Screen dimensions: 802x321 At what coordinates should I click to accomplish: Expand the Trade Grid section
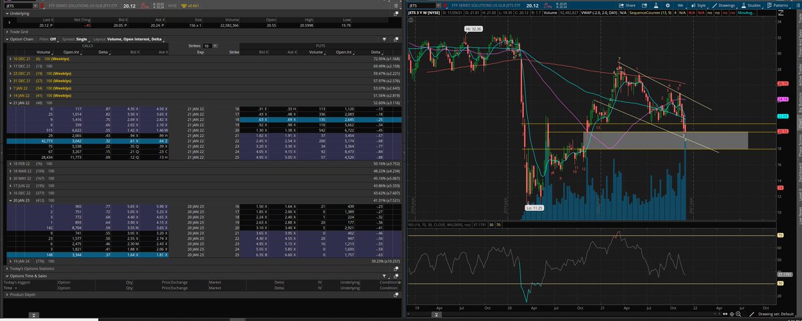[7, 31]
